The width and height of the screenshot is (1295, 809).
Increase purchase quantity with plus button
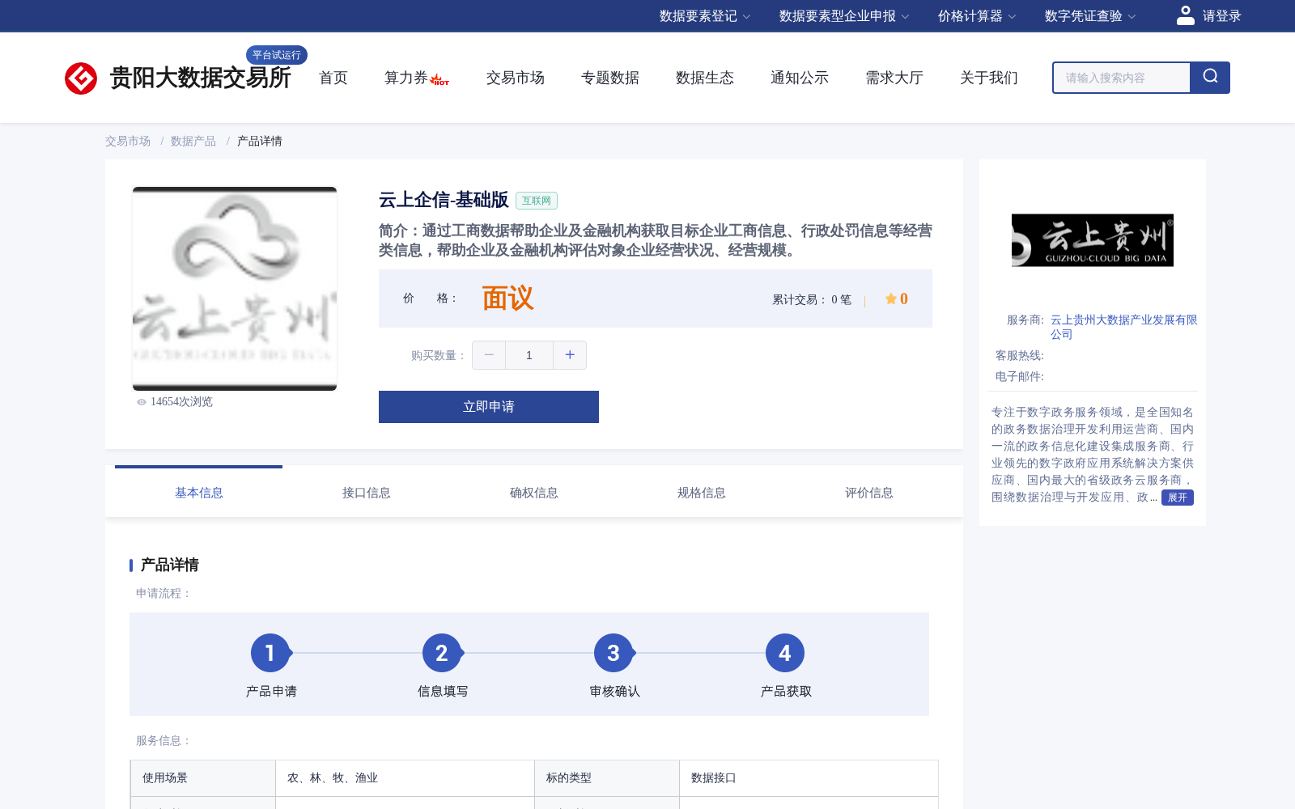click(x=570, y=355)
